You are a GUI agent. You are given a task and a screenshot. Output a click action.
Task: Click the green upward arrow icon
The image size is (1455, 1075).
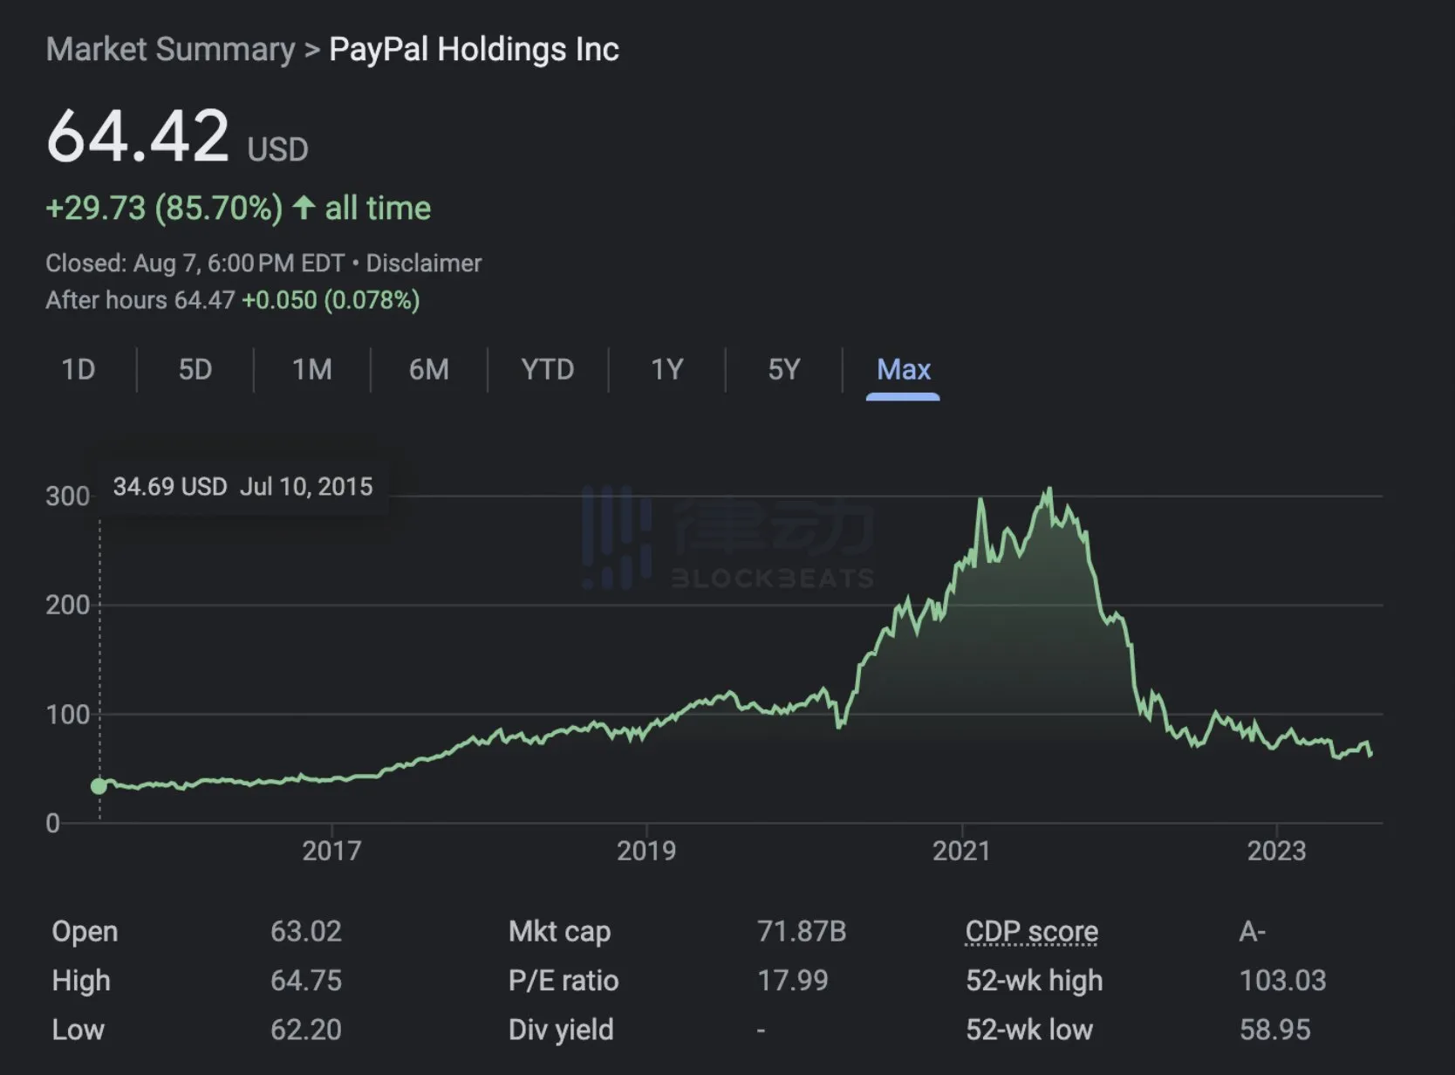(x=304, y=208)
